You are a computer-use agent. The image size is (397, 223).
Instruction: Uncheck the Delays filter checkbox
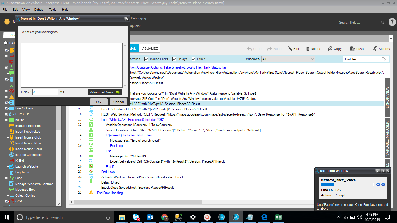click(174, 59)
